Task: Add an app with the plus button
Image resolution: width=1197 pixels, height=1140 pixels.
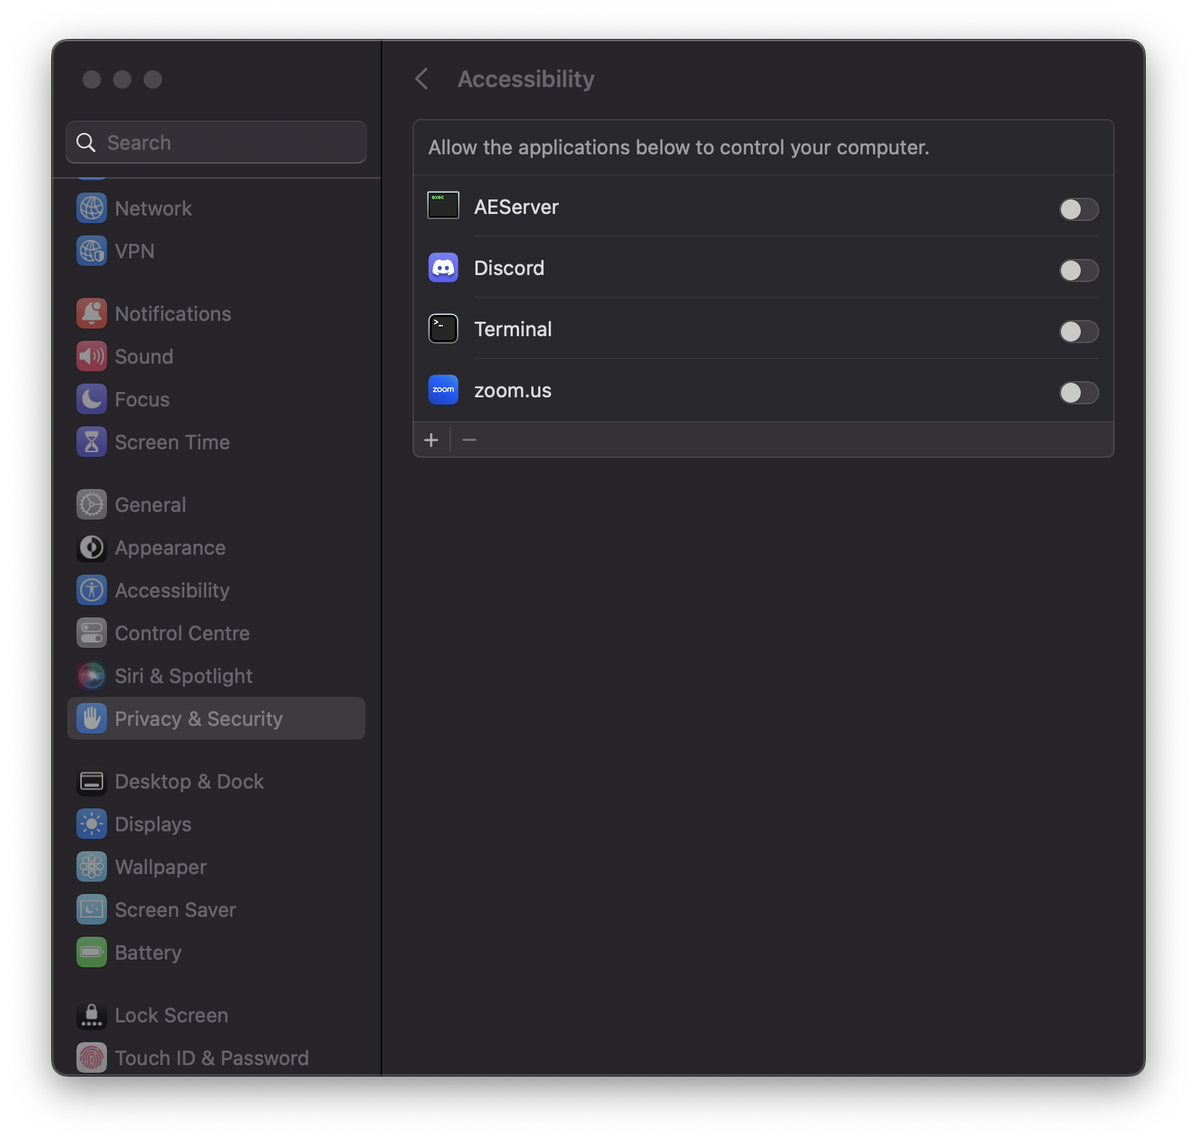Action: [432, 439]
